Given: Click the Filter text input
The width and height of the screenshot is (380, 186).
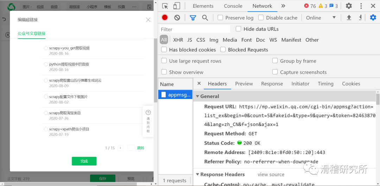Looking at the screenshot, I should pos(195,29).
